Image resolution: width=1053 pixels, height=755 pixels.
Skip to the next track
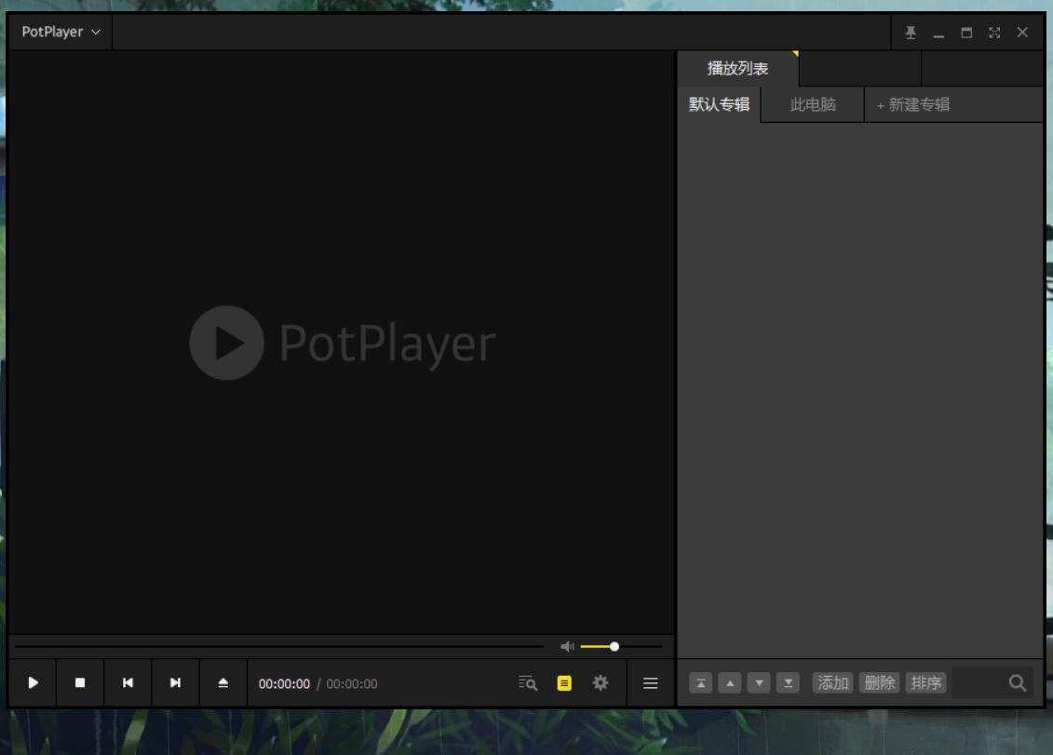[x=175, y=682]
